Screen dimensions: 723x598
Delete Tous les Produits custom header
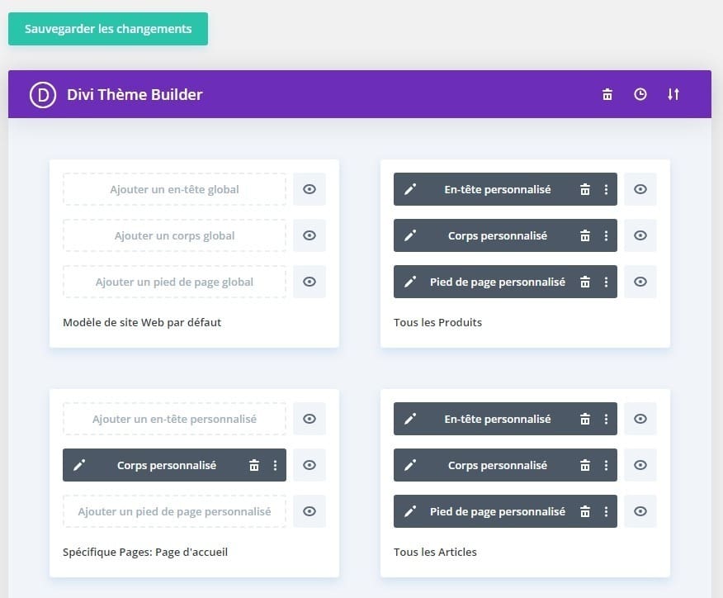pos(584,189)
